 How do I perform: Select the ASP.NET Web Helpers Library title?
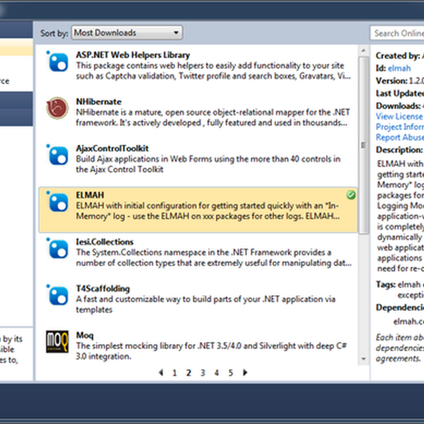click(133, 55)
